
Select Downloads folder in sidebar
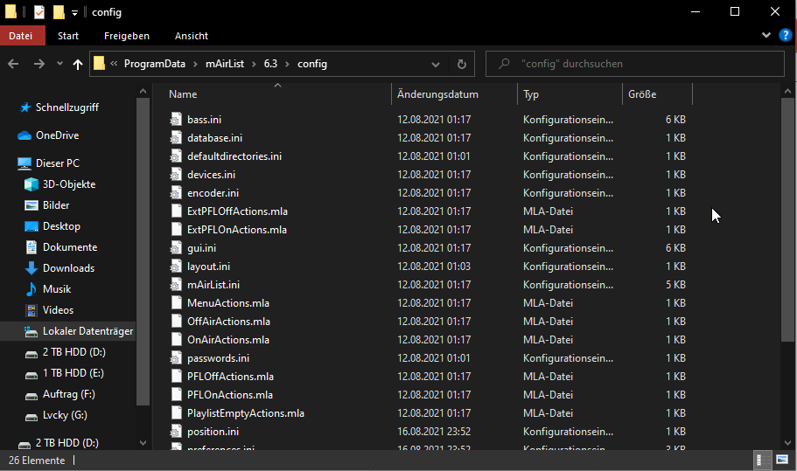tap(68, 268)
